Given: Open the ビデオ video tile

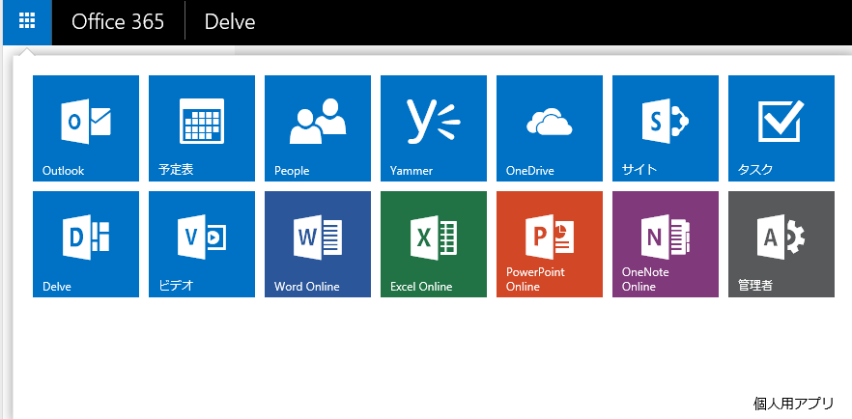Looking at the screenshot, I should click(x=202, y=244).
